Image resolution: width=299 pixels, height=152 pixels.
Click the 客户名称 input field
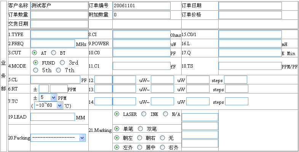[x=59, y=6]
